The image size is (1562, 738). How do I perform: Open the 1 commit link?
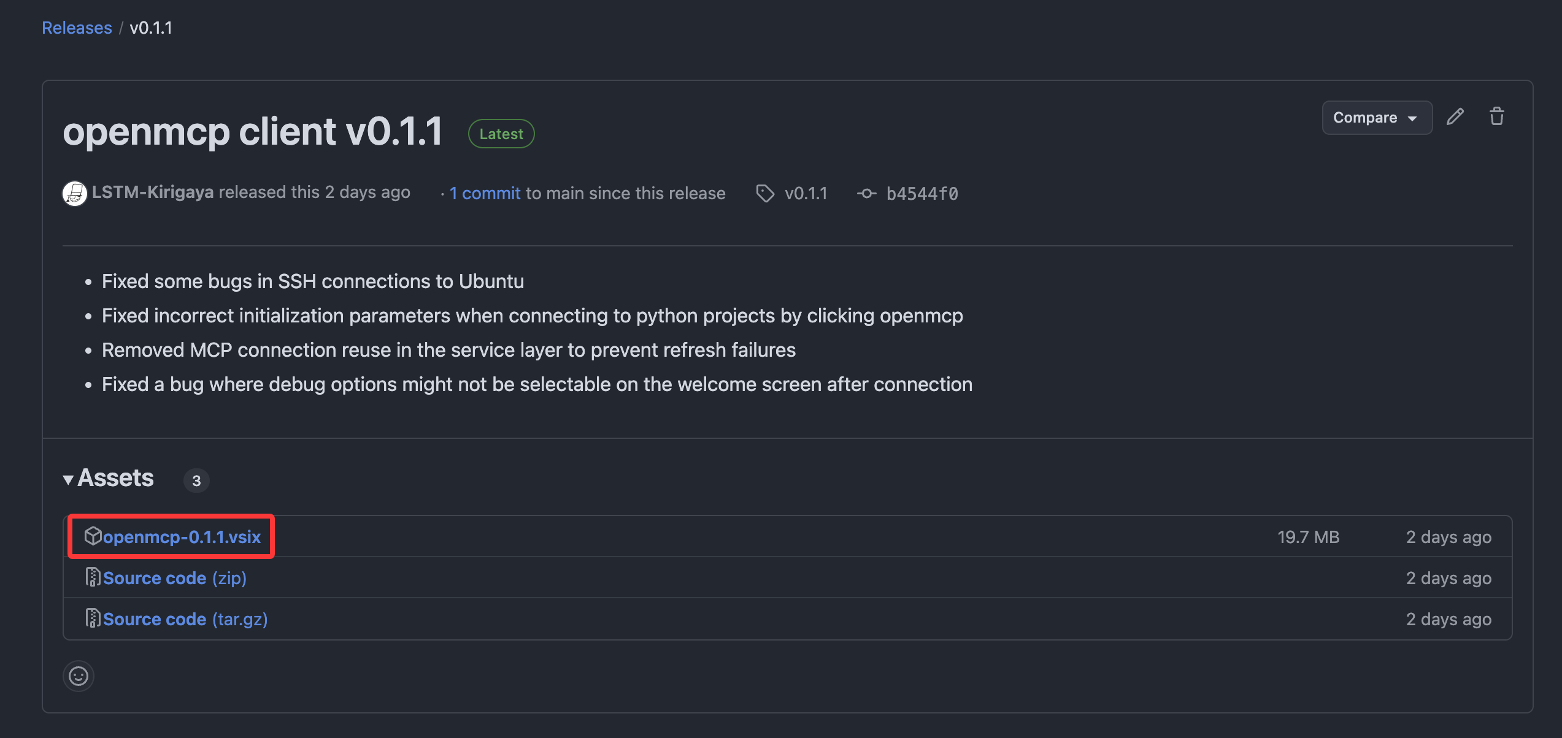[x=485, y=194]
